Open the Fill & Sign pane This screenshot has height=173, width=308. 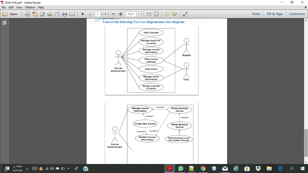tap(275, 14)
